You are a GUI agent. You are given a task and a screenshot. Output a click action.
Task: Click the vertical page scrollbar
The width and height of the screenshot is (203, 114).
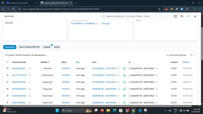[202, 43]
